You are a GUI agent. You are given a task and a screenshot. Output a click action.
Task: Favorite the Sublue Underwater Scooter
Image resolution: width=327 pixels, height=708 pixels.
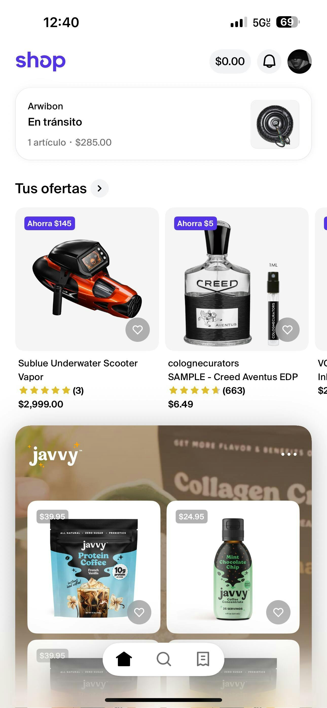click(137, 329)
